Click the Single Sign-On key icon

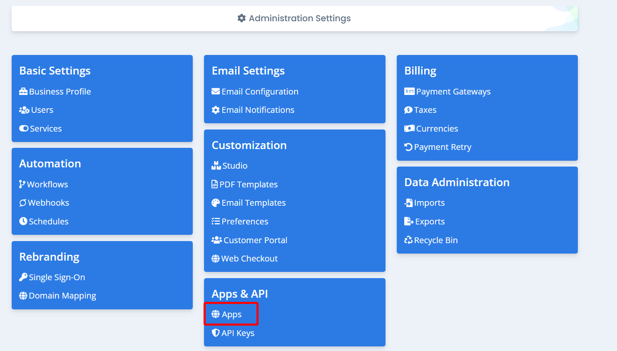[23, 277]
